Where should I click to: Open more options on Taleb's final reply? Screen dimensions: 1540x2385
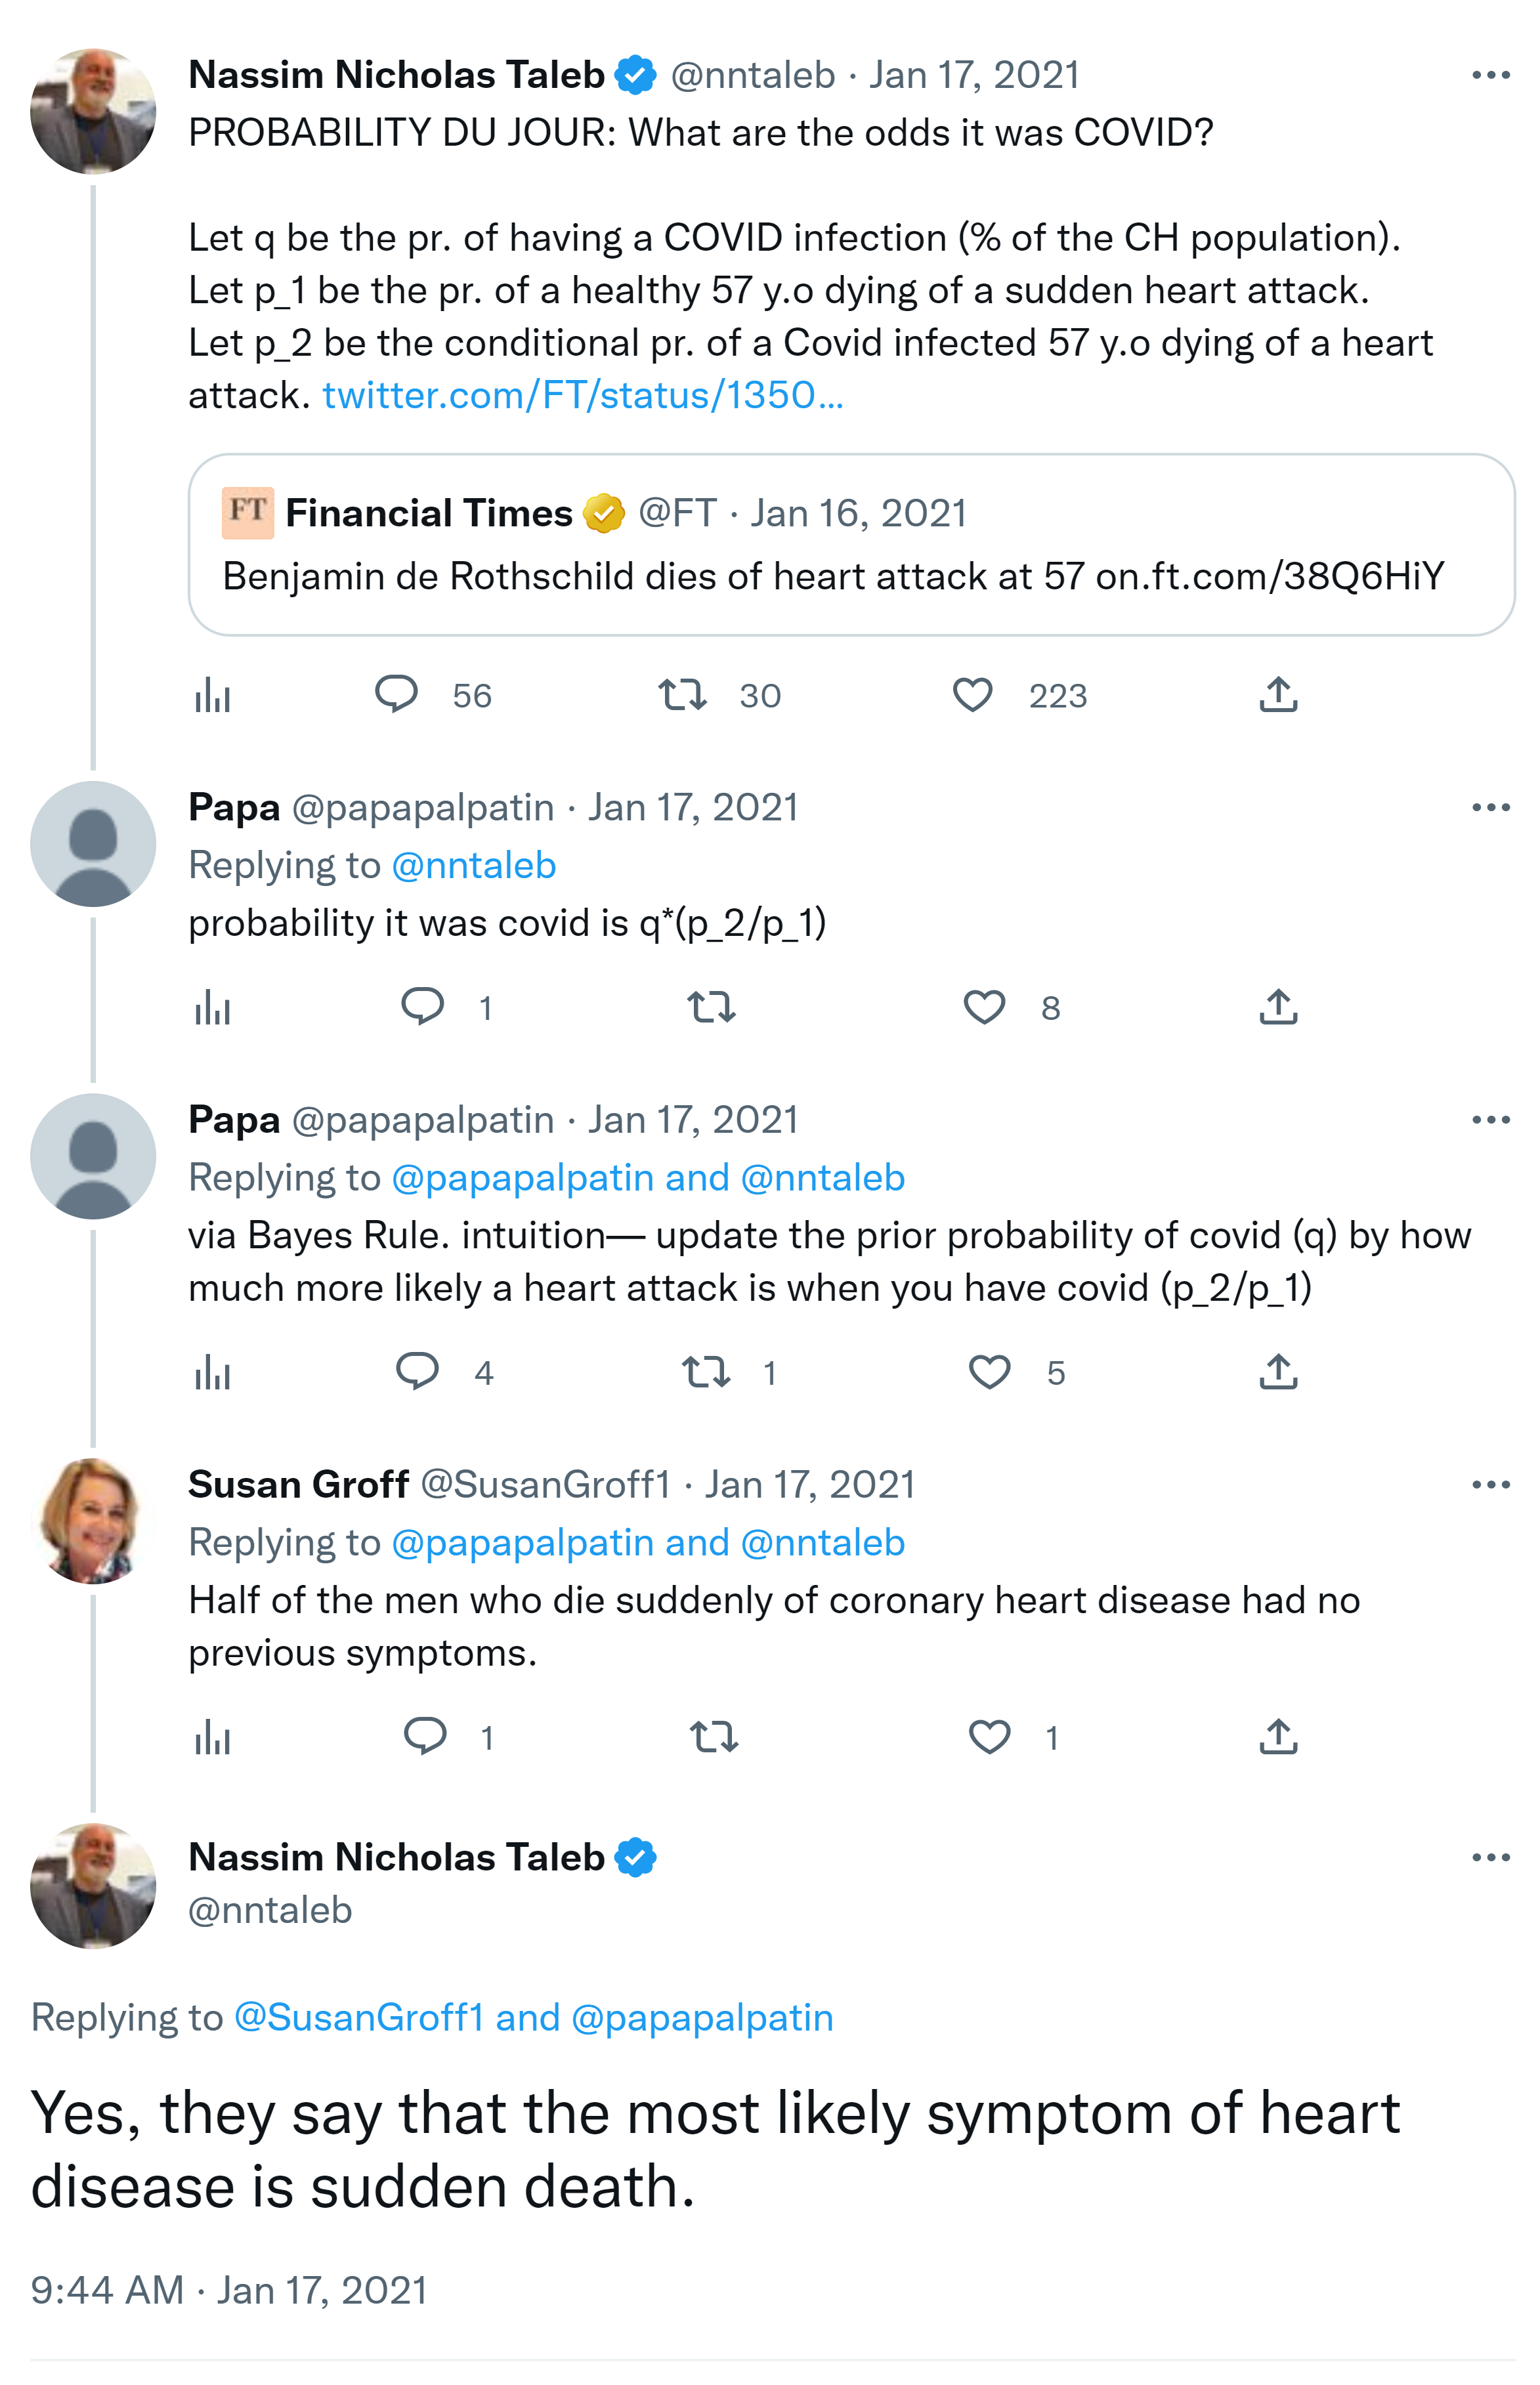coord(1490,1857)
